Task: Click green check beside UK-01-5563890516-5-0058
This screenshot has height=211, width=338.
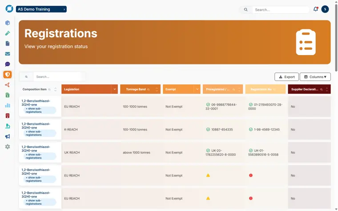Action: [251, 151]
